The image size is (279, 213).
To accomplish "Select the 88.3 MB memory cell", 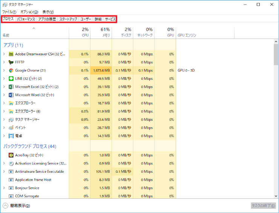I will tap(101, 54).
